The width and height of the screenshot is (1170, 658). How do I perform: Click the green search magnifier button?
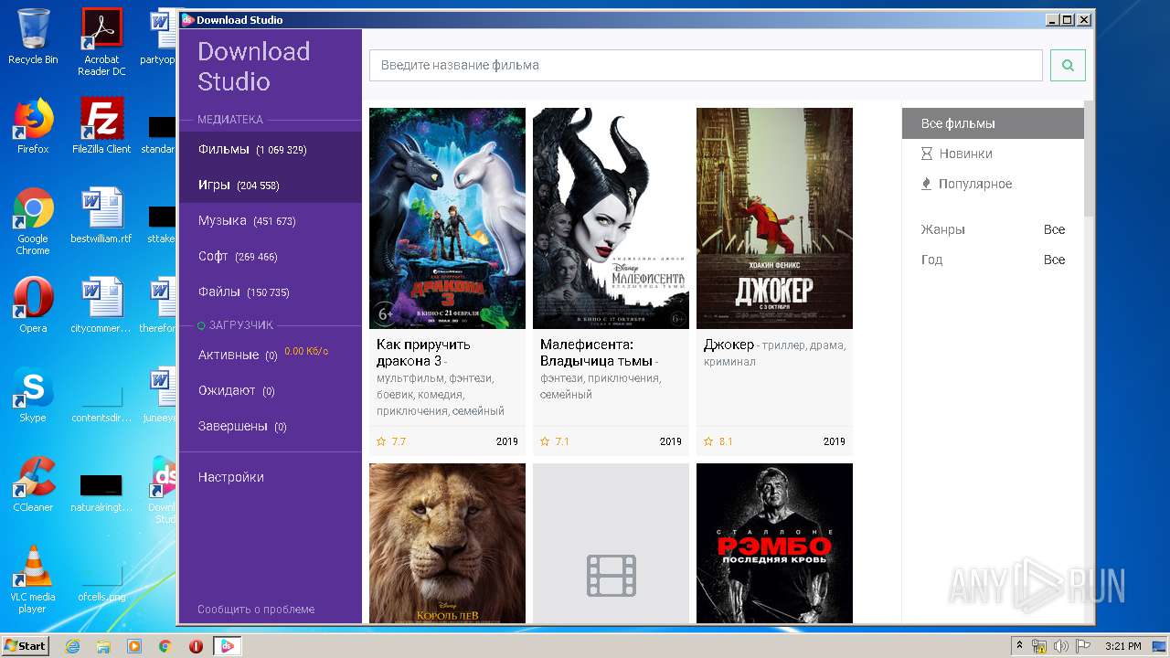coord(1068,65)
